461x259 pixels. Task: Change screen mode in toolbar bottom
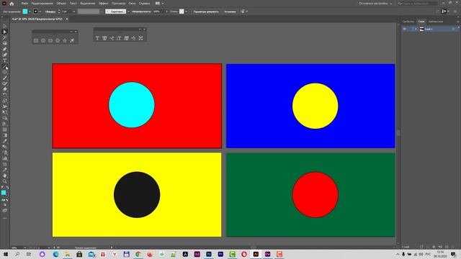point(5,211)
